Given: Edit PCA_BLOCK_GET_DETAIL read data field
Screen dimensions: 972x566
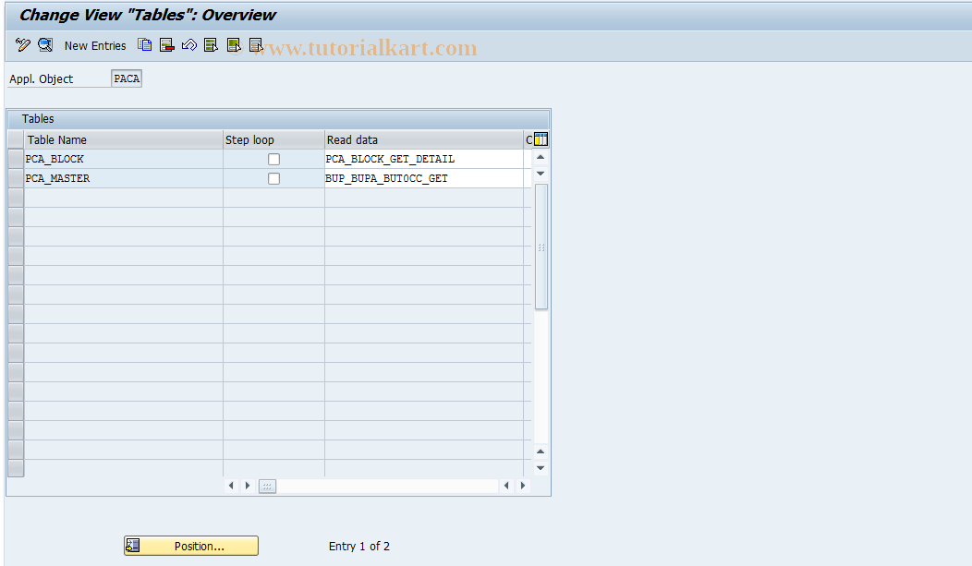Looking at the screenshot, I should [424, 159].
